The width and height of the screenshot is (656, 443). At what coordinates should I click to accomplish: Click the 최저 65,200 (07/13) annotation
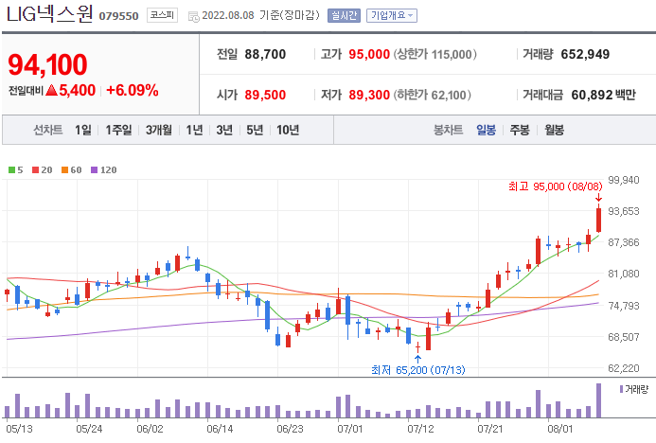point(418,370)
